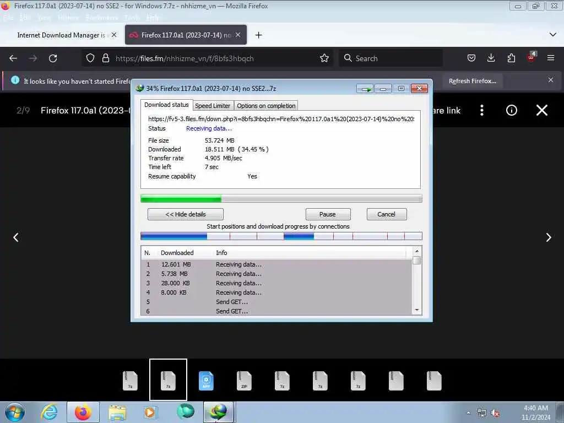Bookmark this page with the star icon
This screenshot has width=564, height=423.
point(324,58)
